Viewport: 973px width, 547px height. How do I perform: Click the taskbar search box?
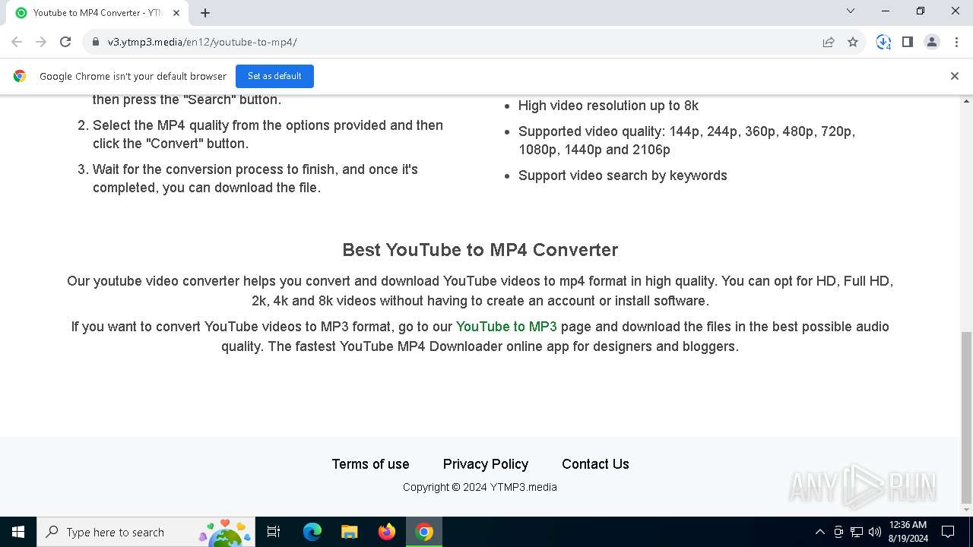pyautogui.click(x=145, y=532)
